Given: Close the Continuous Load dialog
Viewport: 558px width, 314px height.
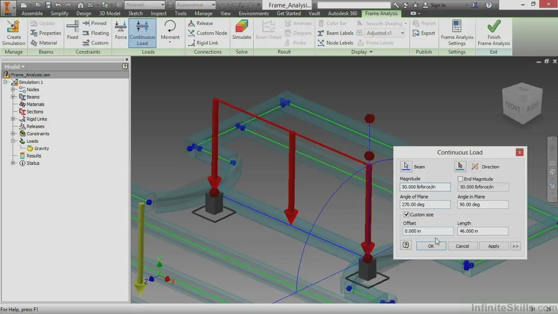Looking at the screenshot, I should coord(519,152).
